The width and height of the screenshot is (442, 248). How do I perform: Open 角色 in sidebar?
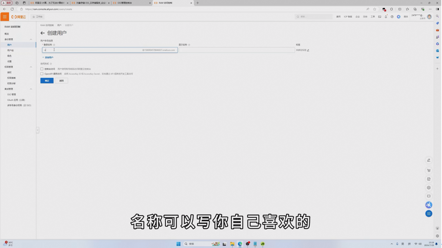coord(9,56)
